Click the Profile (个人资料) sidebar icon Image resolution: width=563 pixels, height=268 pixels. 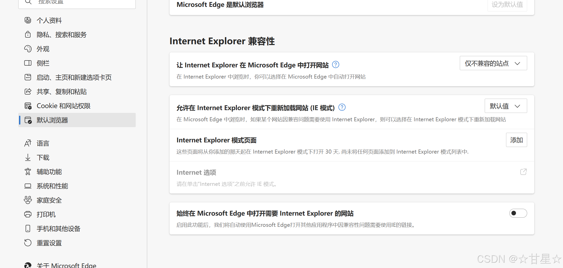click(28, 20)
